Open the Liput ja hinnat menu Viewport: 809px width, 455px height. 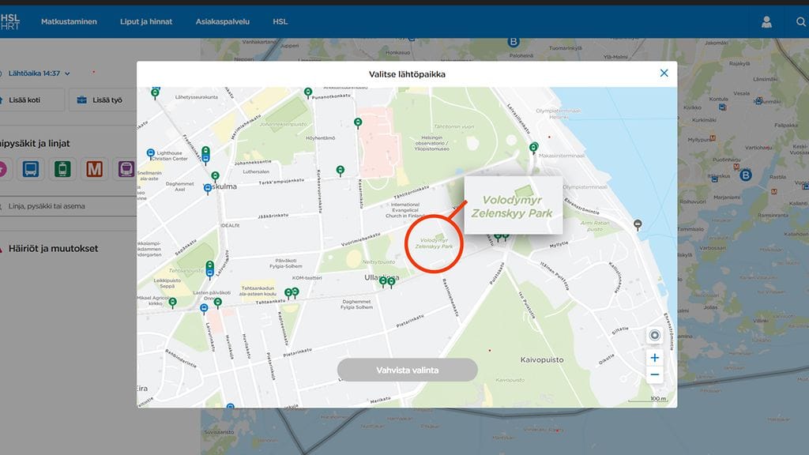[x=146, y=22]
